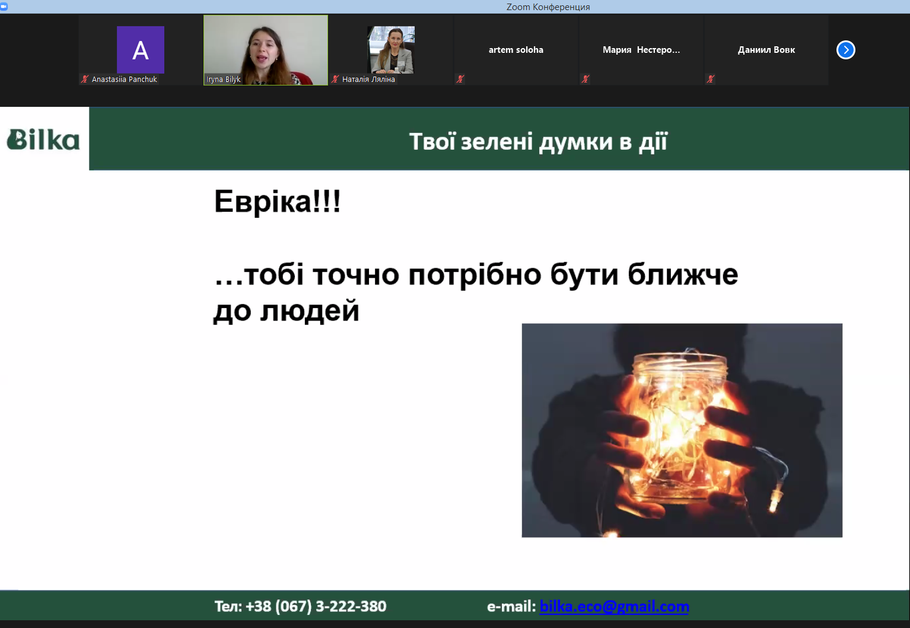Select Мария Нестеро... participant tile
The width and height of the screenshot is (910, 628).
(x=641, y=50)
